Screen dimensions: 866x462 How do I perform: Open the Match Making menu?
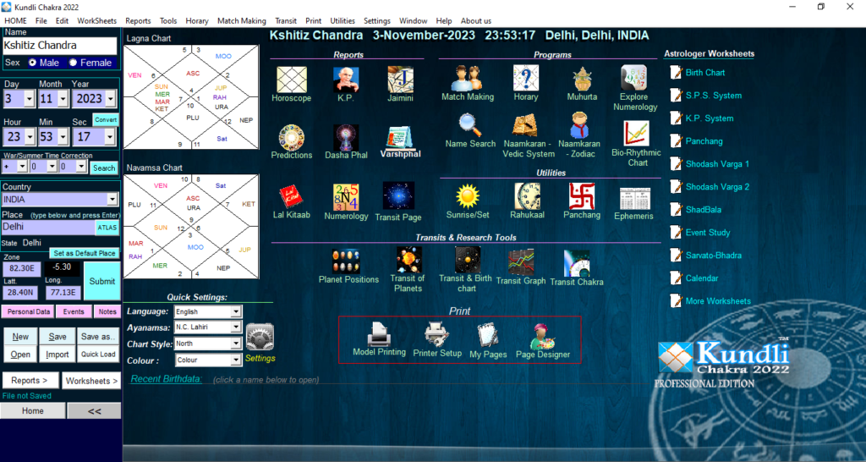click(x=241, y=20)
